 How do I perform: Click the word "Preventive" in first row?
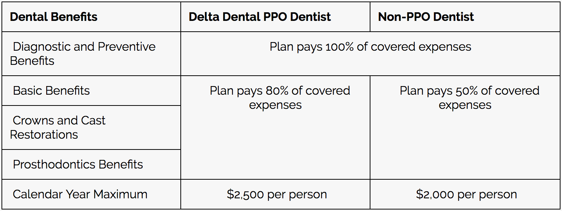[x=126, y=47]
